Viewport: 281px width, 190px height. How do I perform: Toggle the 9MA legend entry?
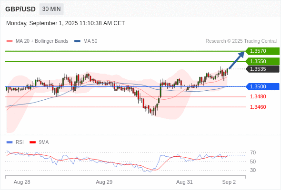(39, 142)
